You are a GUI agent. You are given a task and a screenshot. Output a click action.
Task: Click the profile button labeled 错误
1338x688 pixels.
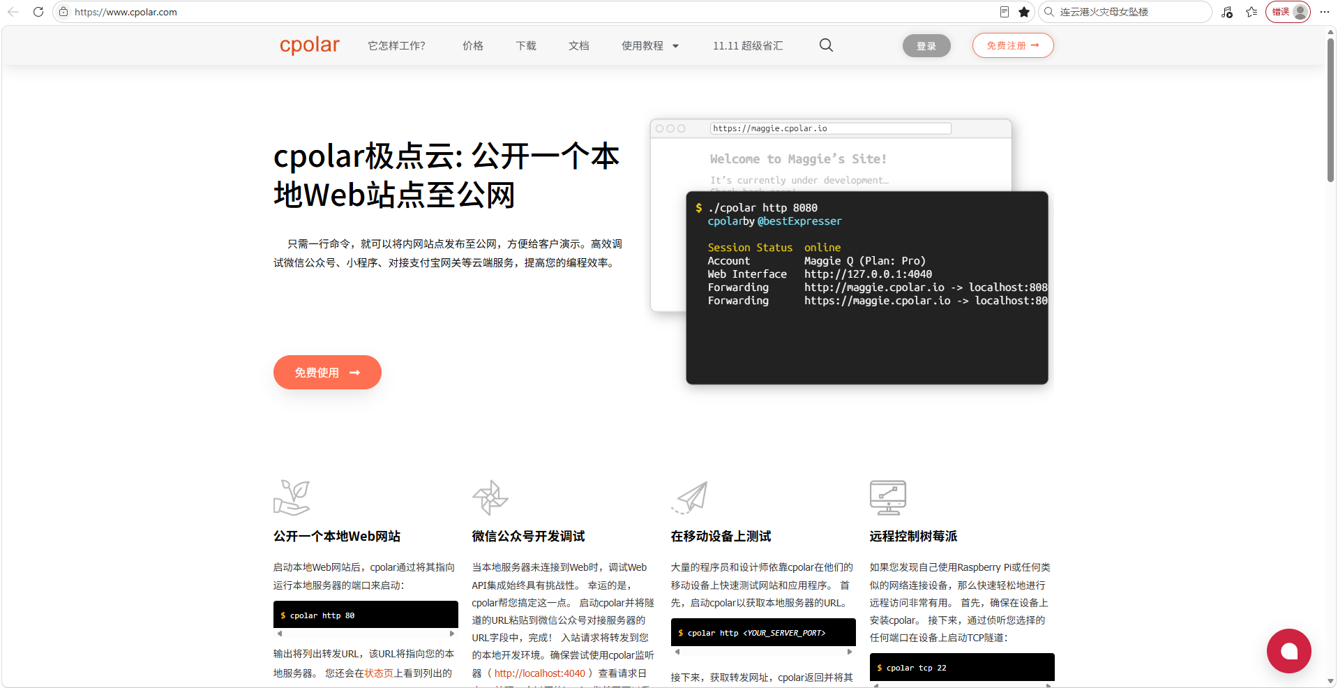(1288, 12)
